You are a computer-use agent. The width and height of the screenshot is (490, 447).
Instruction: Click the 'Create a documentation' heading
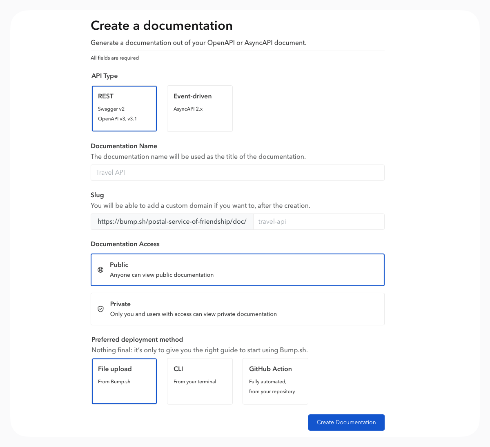(161, 26)
